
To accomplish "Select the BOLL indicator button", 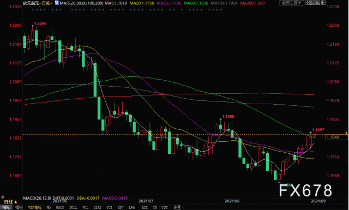I will coord(73,208).
